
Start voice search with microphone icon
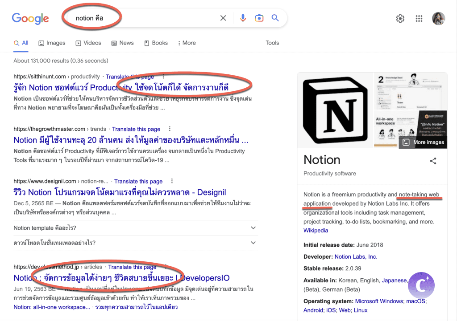tap(243, 18)
